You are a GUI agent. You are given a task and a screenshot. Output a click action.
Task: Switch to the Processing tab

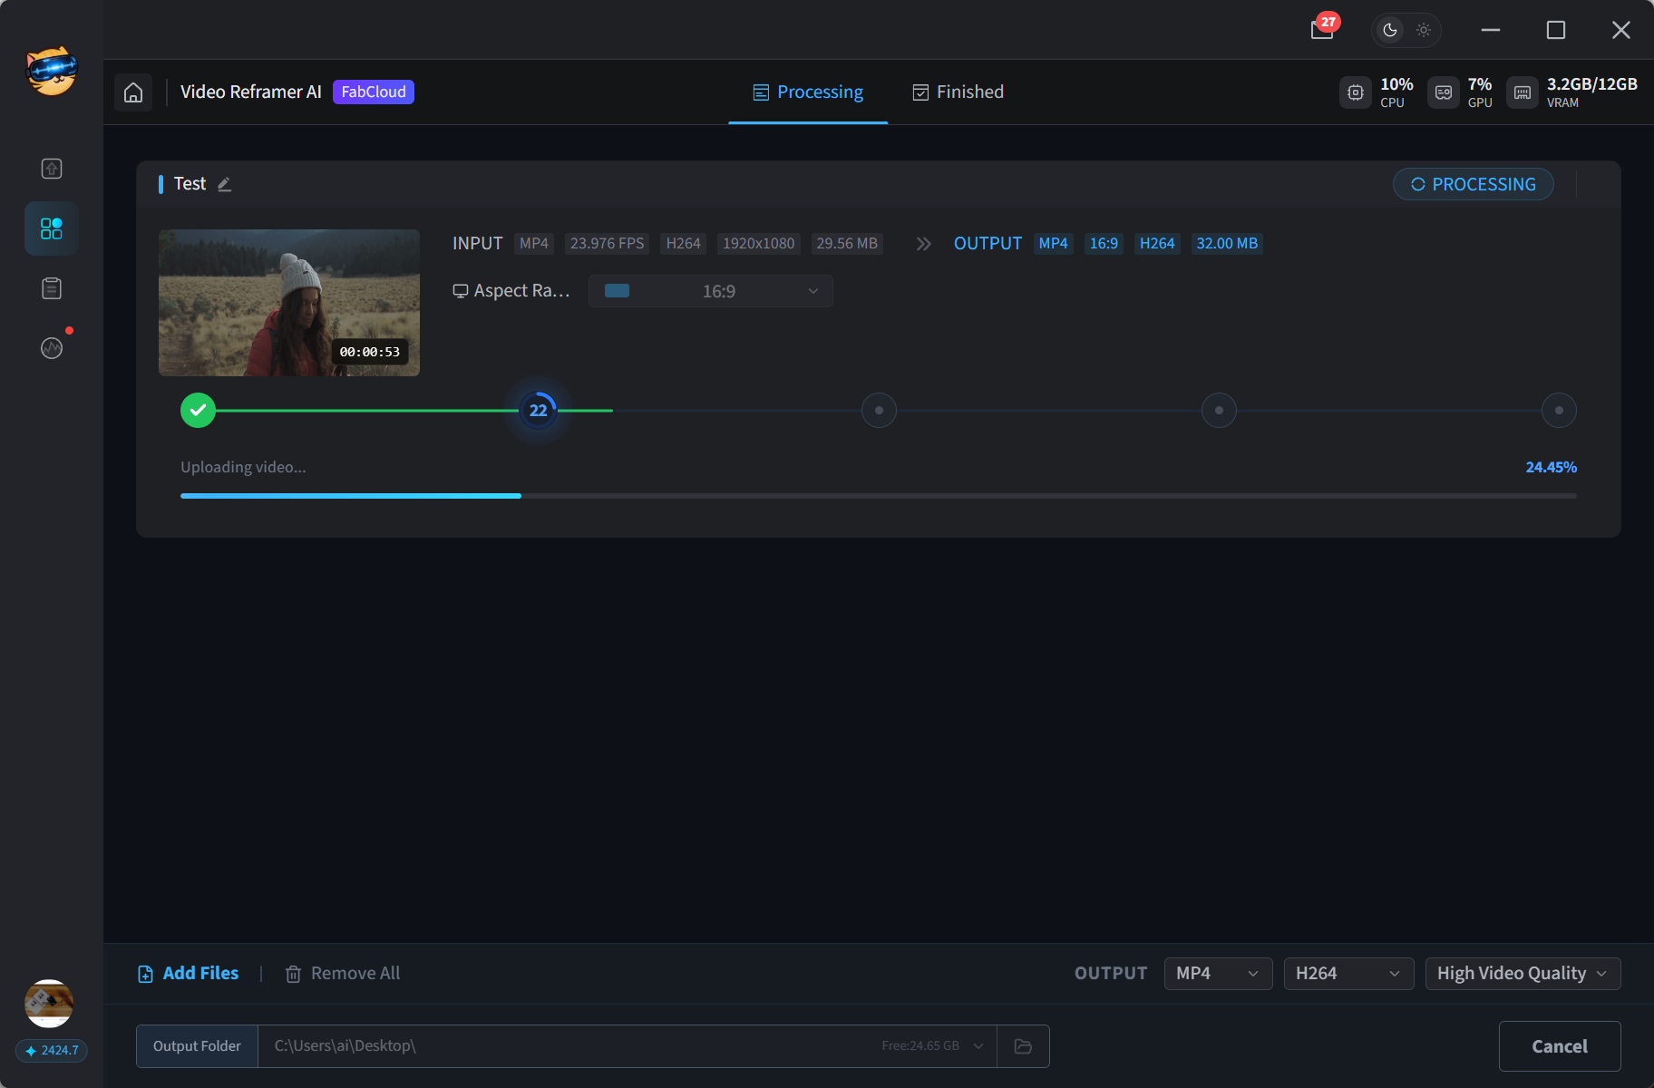click(x=808, y=92)
